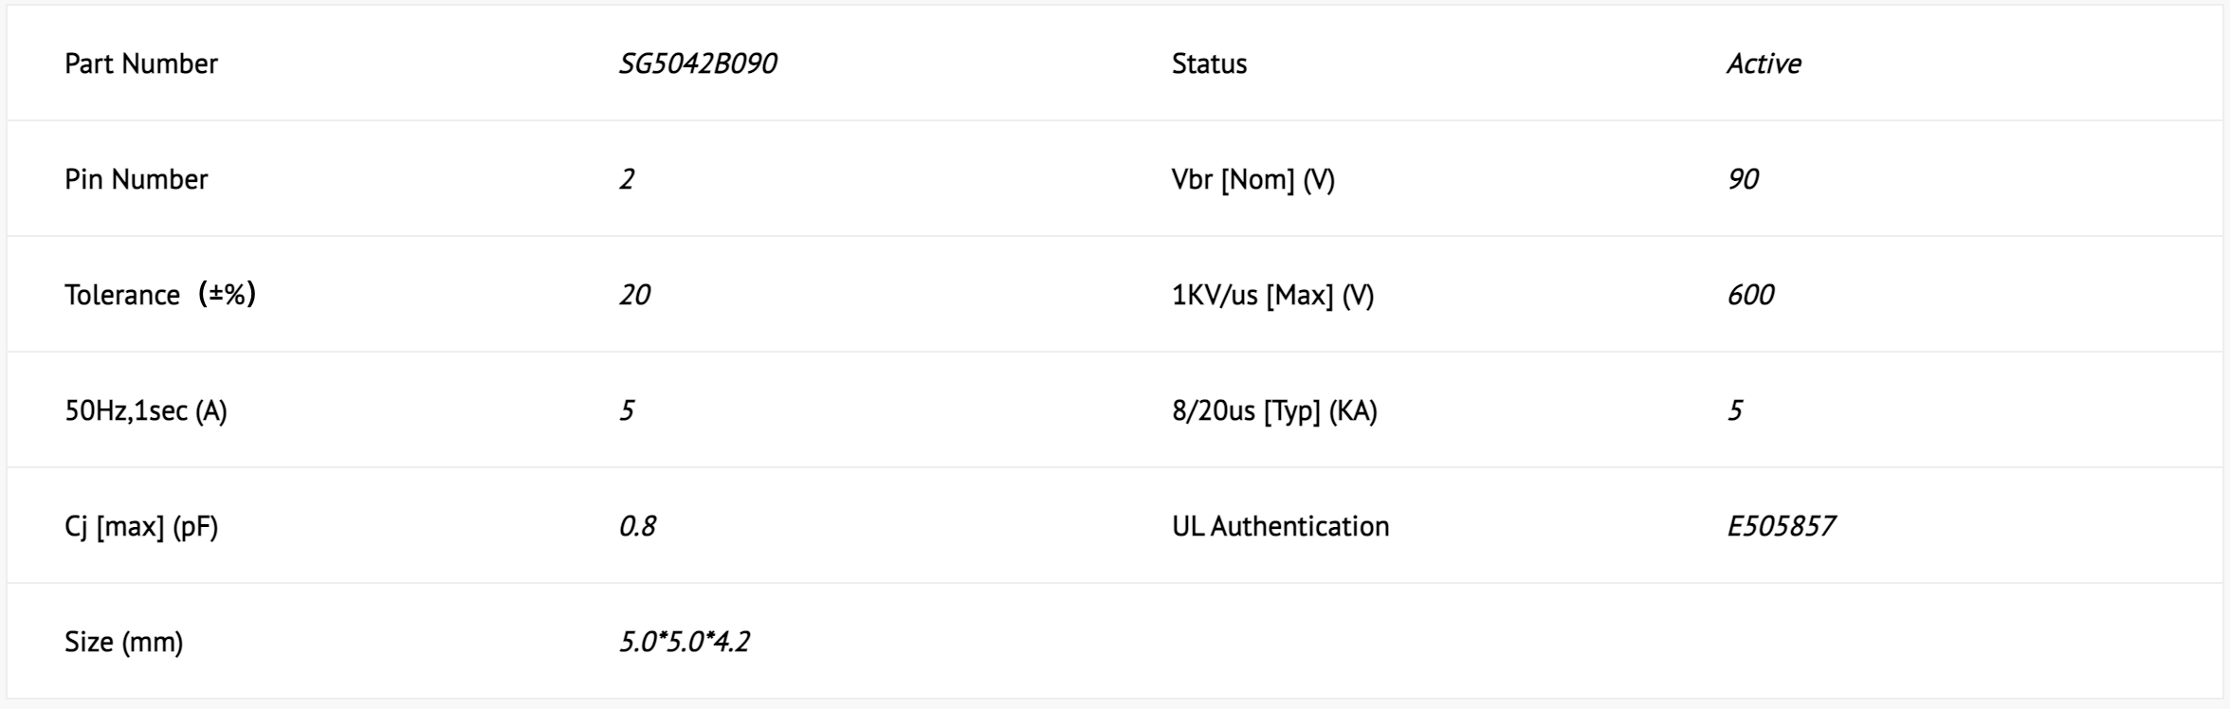Click the 50Hz,1sec (A) label

(x=146, y=410)
